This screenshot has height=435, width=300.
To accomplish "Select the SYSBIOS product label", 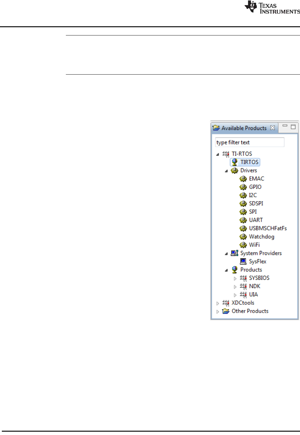I will [259, 278].
